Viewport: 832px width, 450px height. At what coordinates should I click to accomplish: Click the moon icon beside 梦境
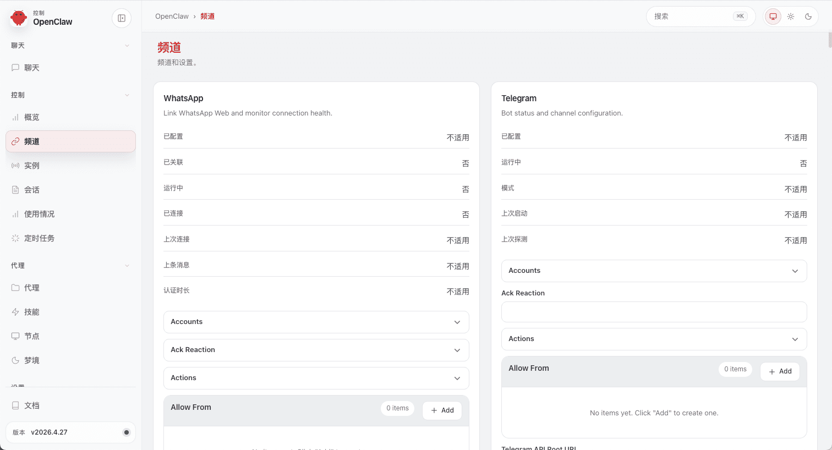pos(15,360)
